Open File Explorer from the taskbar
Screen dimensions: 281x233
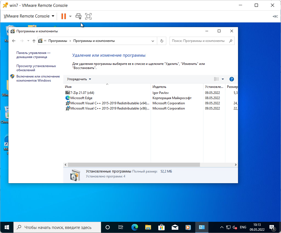click(x=148, y=228)
